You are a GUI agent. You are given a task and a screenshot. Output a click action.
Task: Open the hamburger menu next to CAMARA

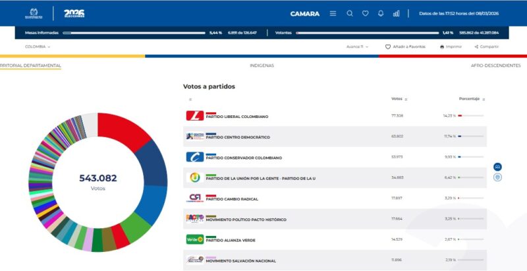coord(333,13)
